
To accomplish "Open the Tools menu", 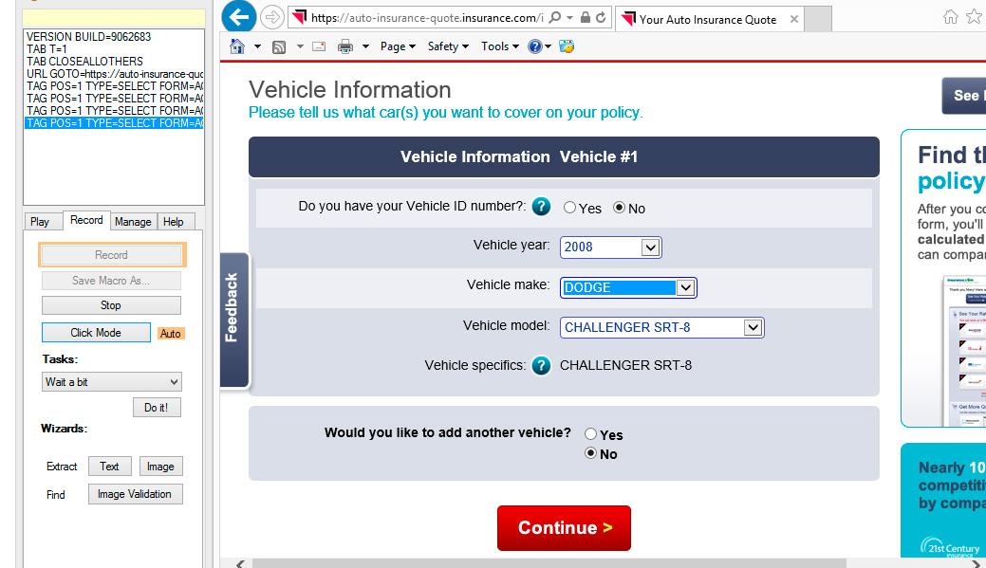I will [500, 46].
